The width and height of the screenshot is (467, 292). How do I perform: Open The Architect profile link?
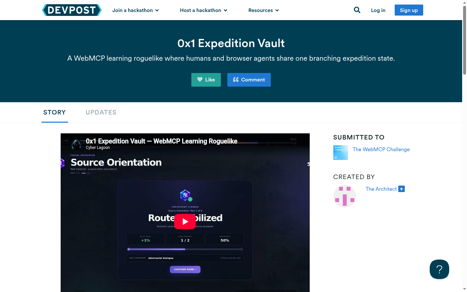pos(381,189)
